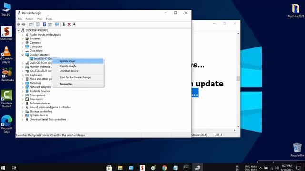Collapse the DESKTOP-P96GPFL root node
The height and width of the screenshot is (171, 305).
click(19, 30)
